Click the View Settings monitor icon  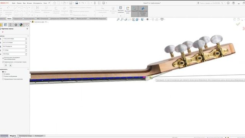(x=162, y=20)
